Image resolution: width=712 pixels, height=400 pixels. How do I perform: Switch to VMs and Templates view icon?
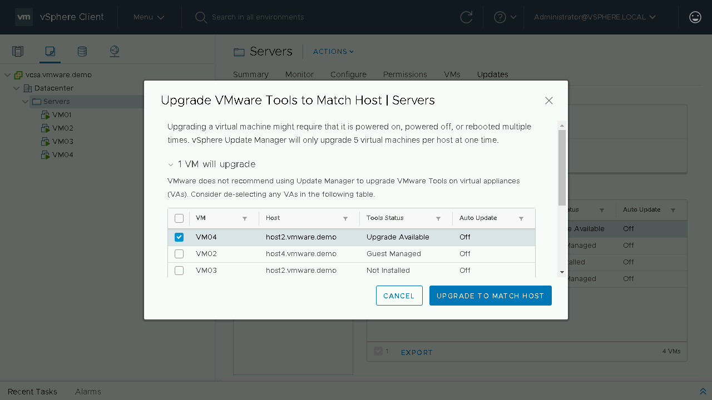(x=50, y=52)
